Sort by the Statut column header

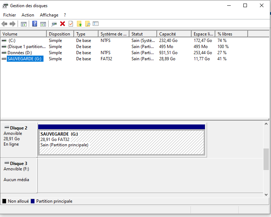coord(143,34)
